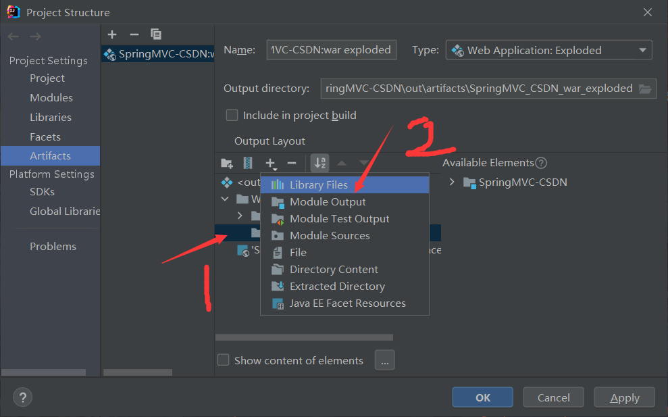Enable Show content of elements

[224, 360]
